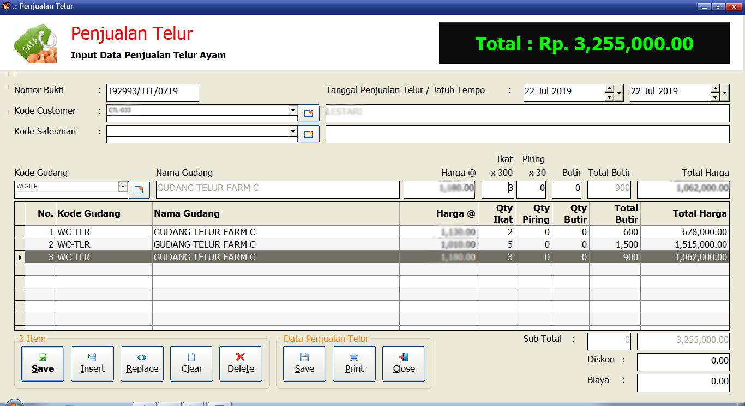Open the sale date calendar dropdown
The height and width of the screenshot is (406, 745).
click(x=618, y=93)
